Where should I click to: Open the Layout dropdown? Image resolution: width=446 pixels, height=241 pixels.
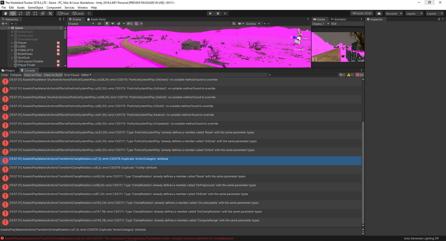tap(435, 14)
